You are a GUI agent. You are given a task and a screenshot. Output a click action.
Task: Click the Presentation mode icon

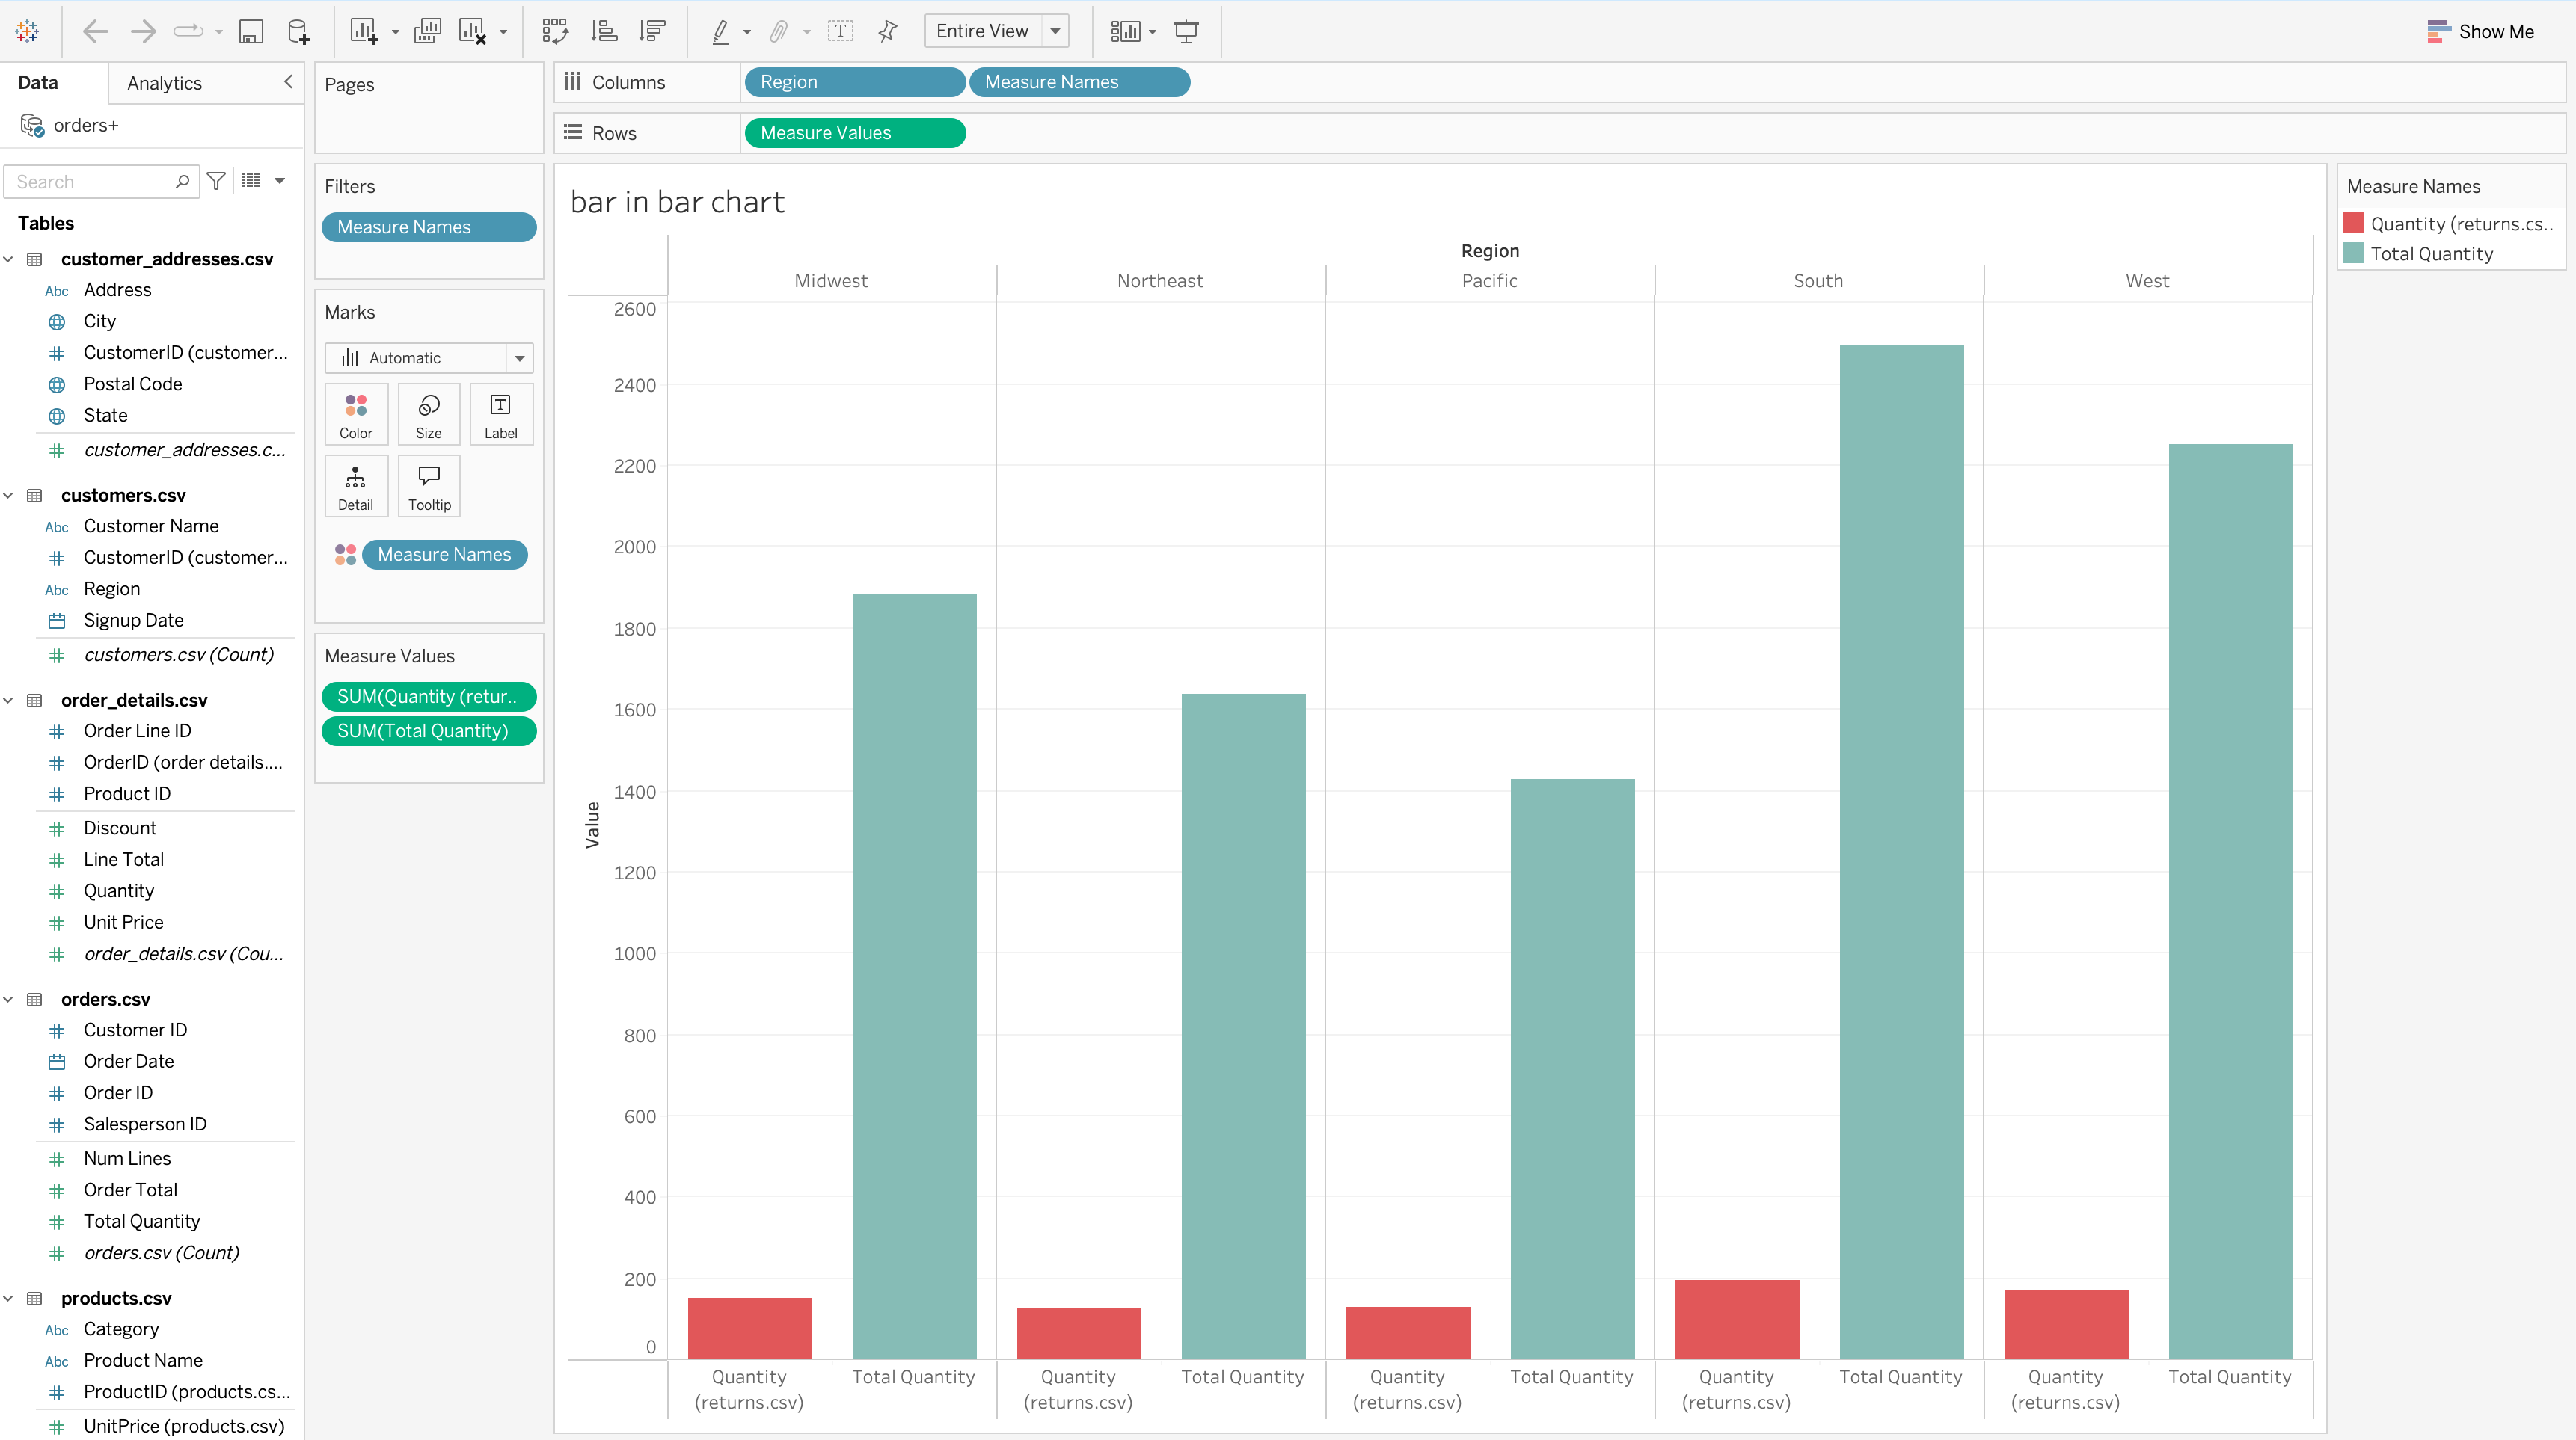[1186, 31]
